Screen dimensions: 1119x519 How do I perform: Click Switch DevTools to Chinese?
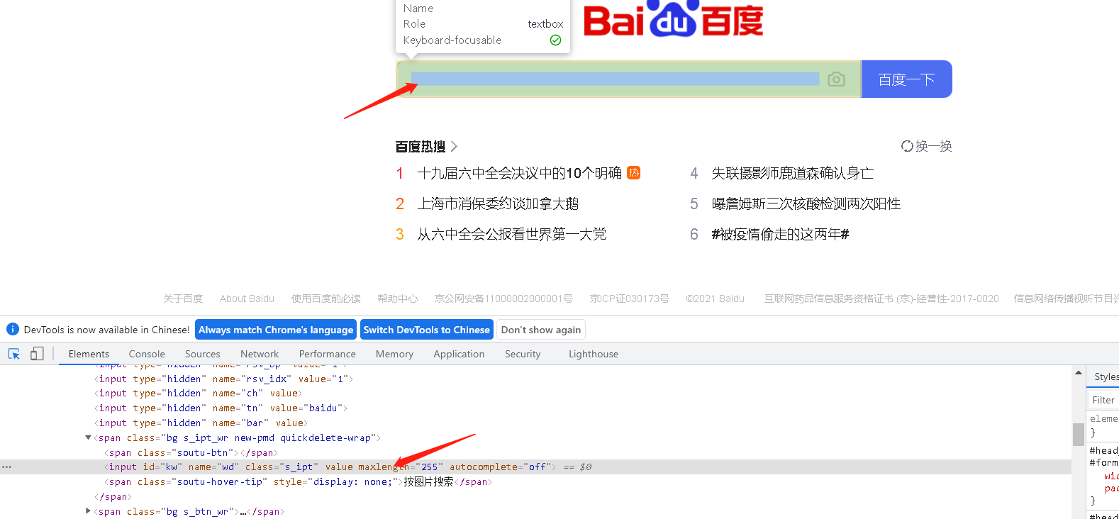[427, 330]
